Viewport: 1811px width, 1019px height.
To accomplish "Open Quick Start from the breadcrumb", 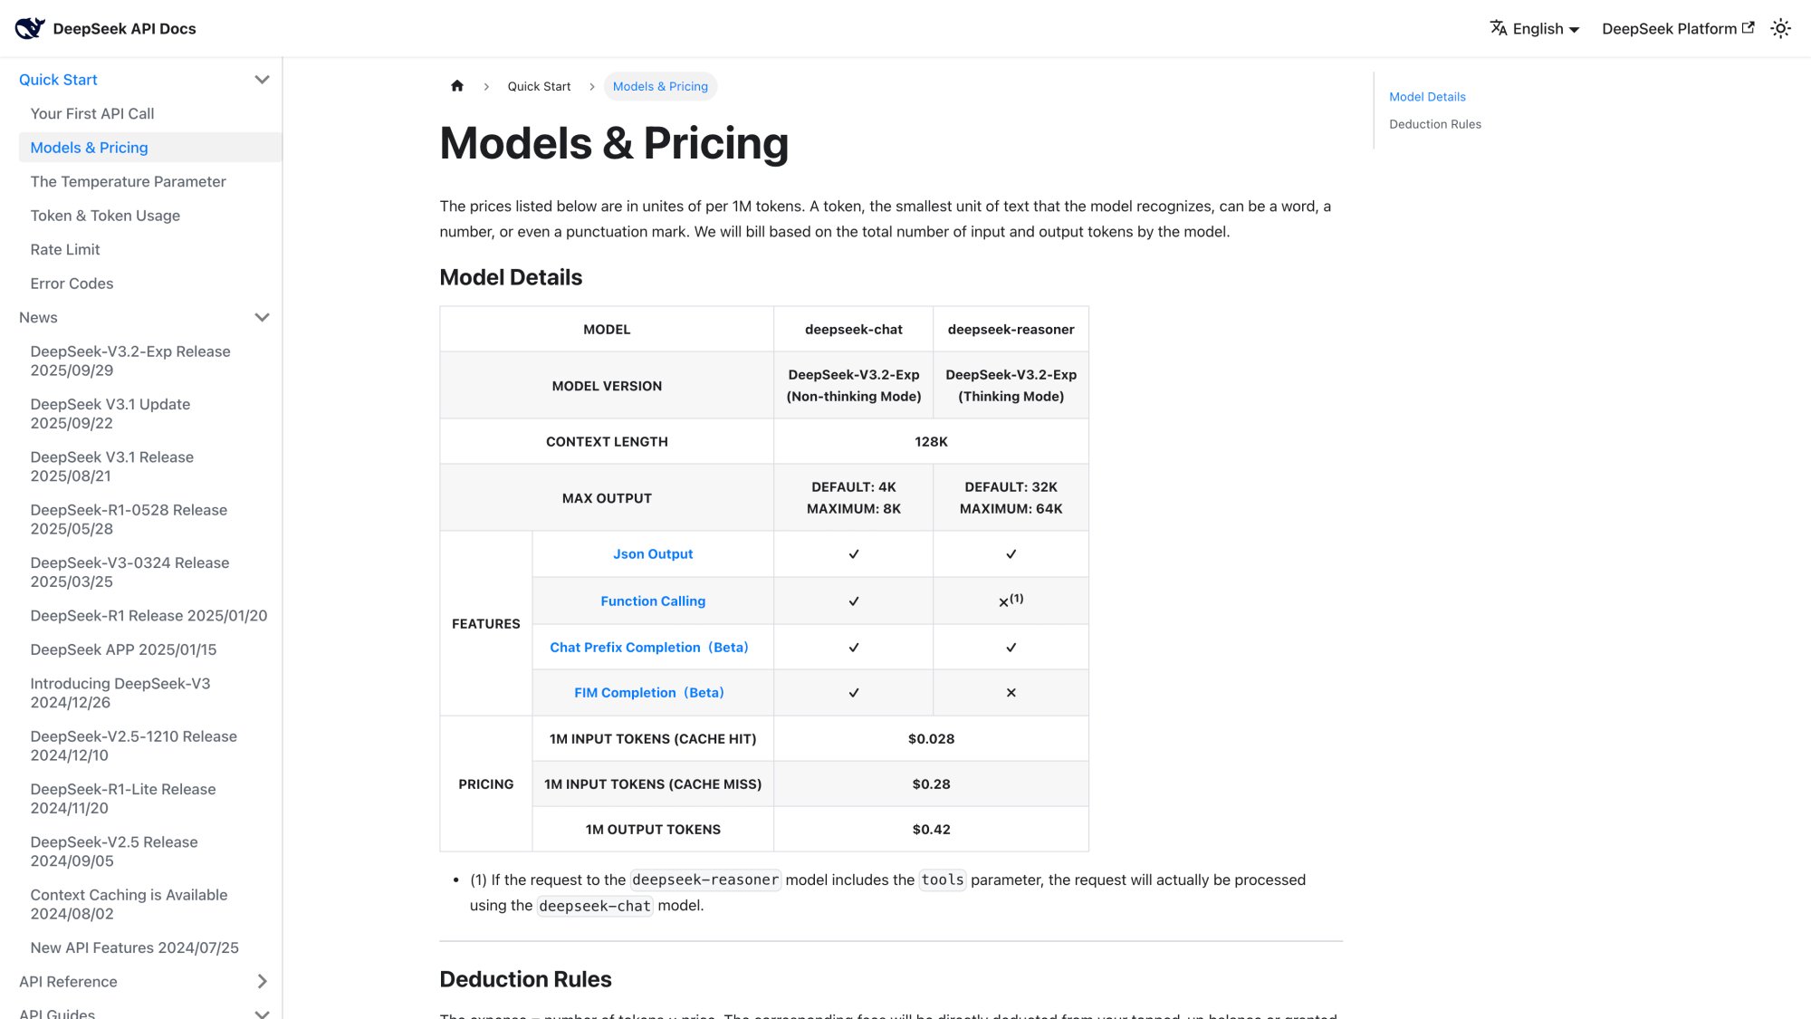I will pos(539,86).
